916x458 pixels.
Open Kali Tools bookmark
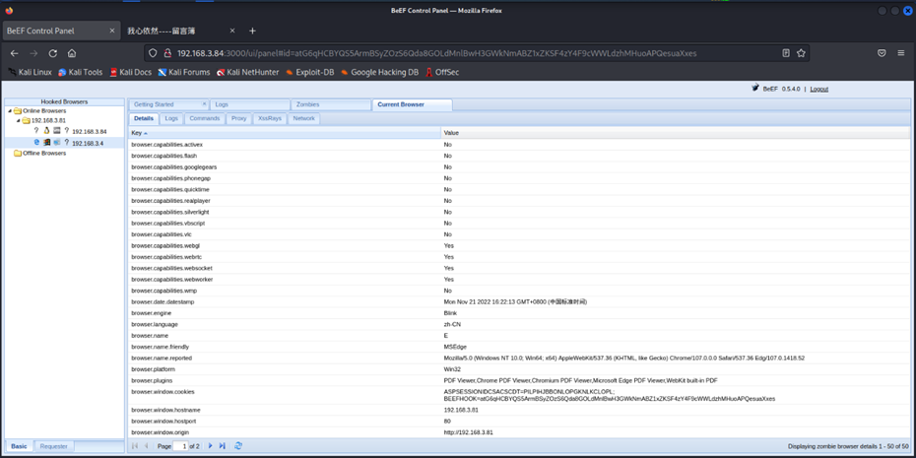tap(80, 73)
